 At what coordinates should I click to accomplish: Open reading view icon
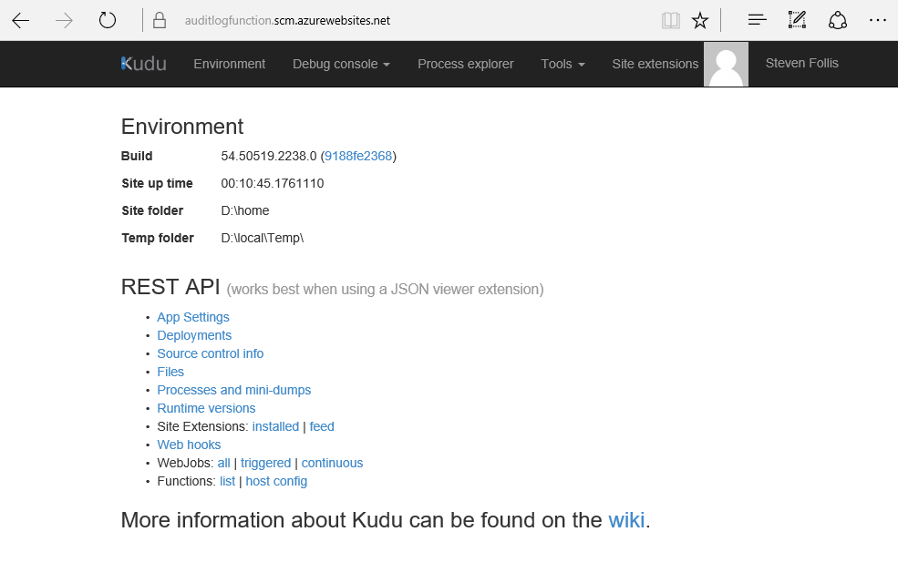[671, 21]
